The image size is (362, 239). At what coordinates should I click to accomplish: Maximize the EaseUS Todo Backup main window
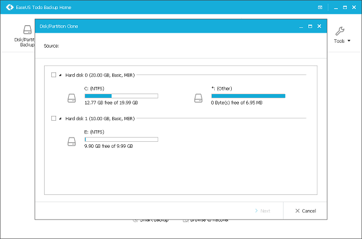[x=345, y=7]
